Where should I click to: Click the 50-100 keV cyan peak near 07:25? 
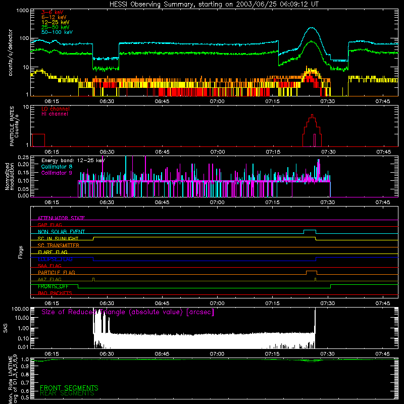[312, 28]
